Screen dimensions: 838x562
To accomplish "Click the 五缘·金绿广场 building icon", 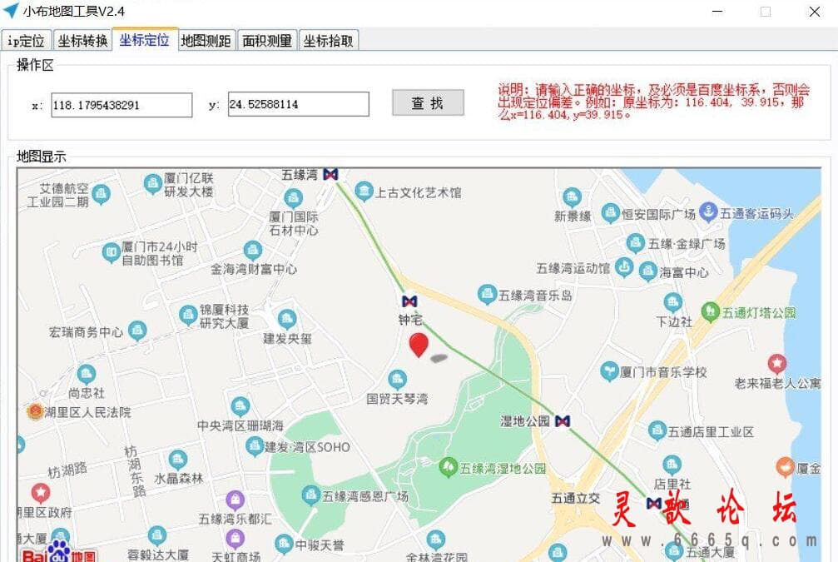I will pos(636,243).
